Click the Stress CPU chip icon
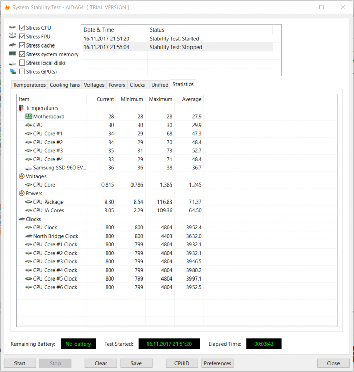Viewport: 354px width, 372px height. pyautogui.click(x=12, y=27)
